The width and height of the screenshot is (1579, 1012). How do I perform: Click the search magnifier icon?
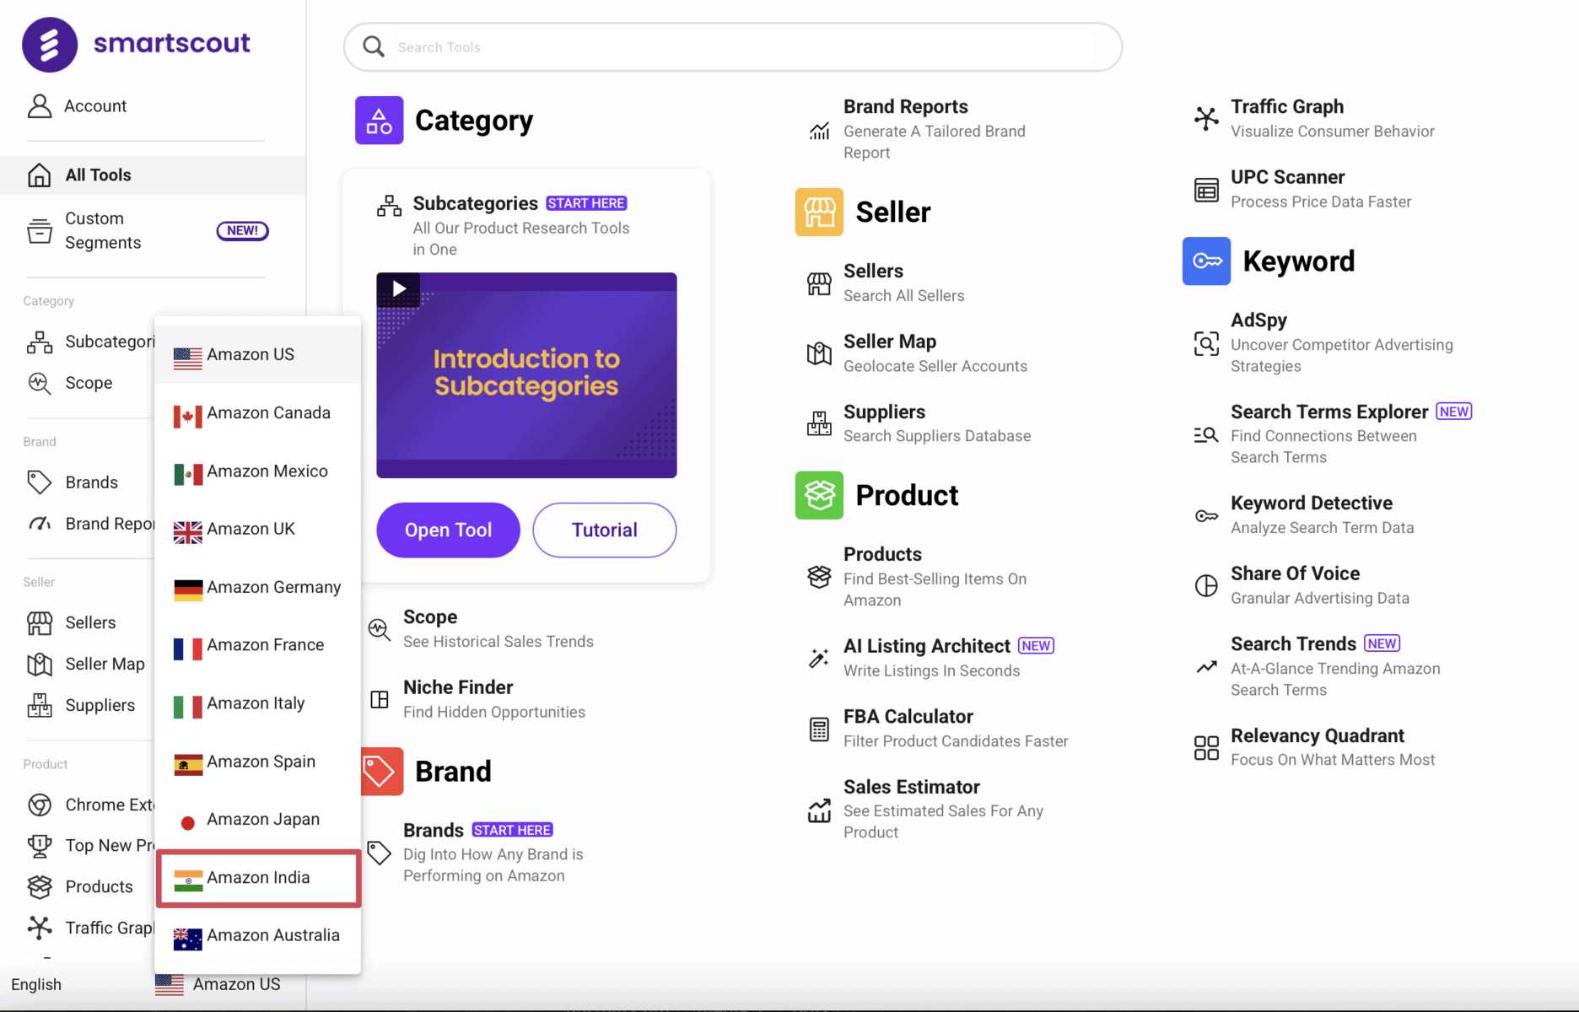coord(374,47)
